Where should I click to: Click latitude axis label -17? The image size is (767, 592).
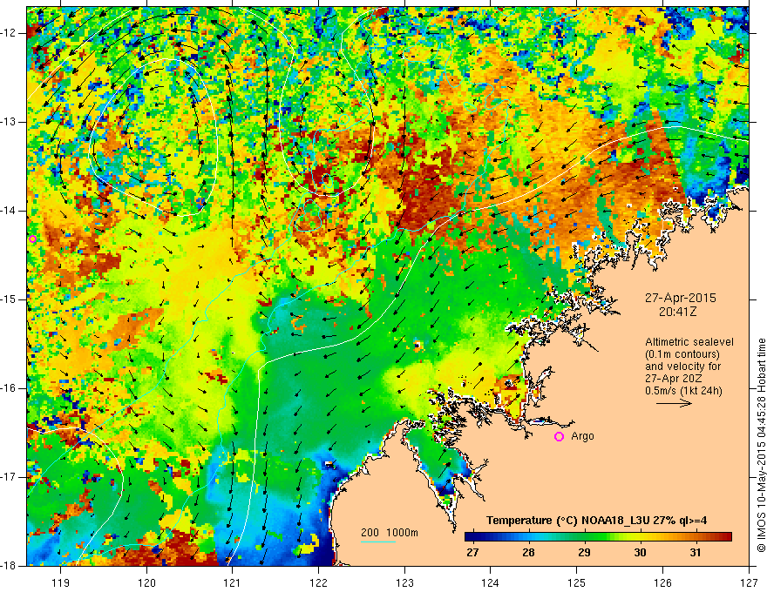pyautogui.click(x=9, y=477)
